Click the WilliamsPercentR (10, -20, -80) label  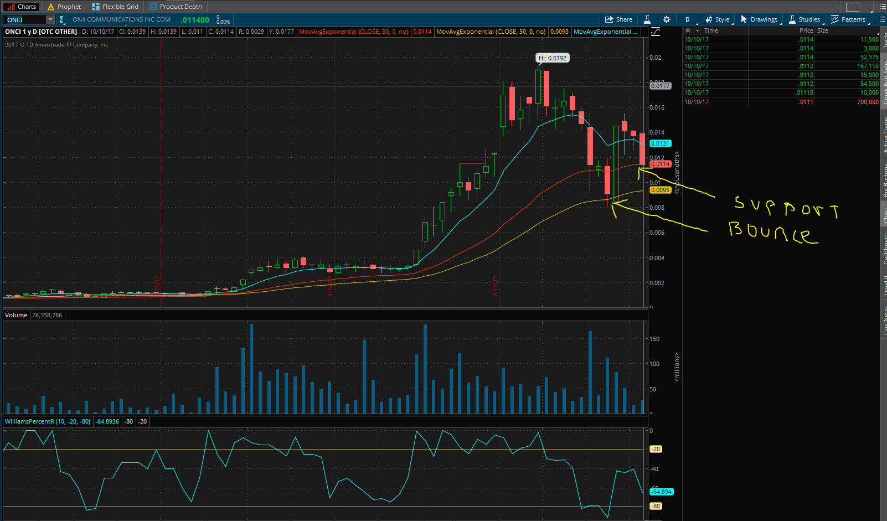point(48,421)
